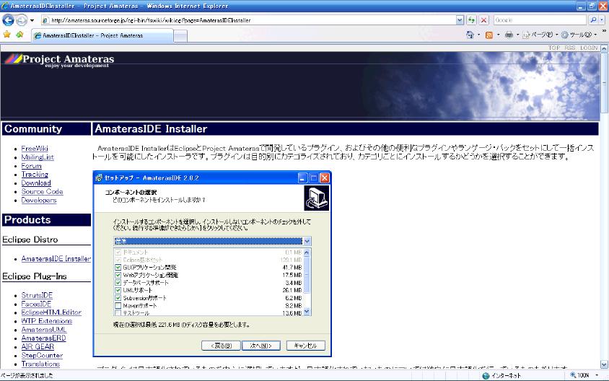
Task: Expand the address bar history dropdown
Action: (x=460, y=20)
